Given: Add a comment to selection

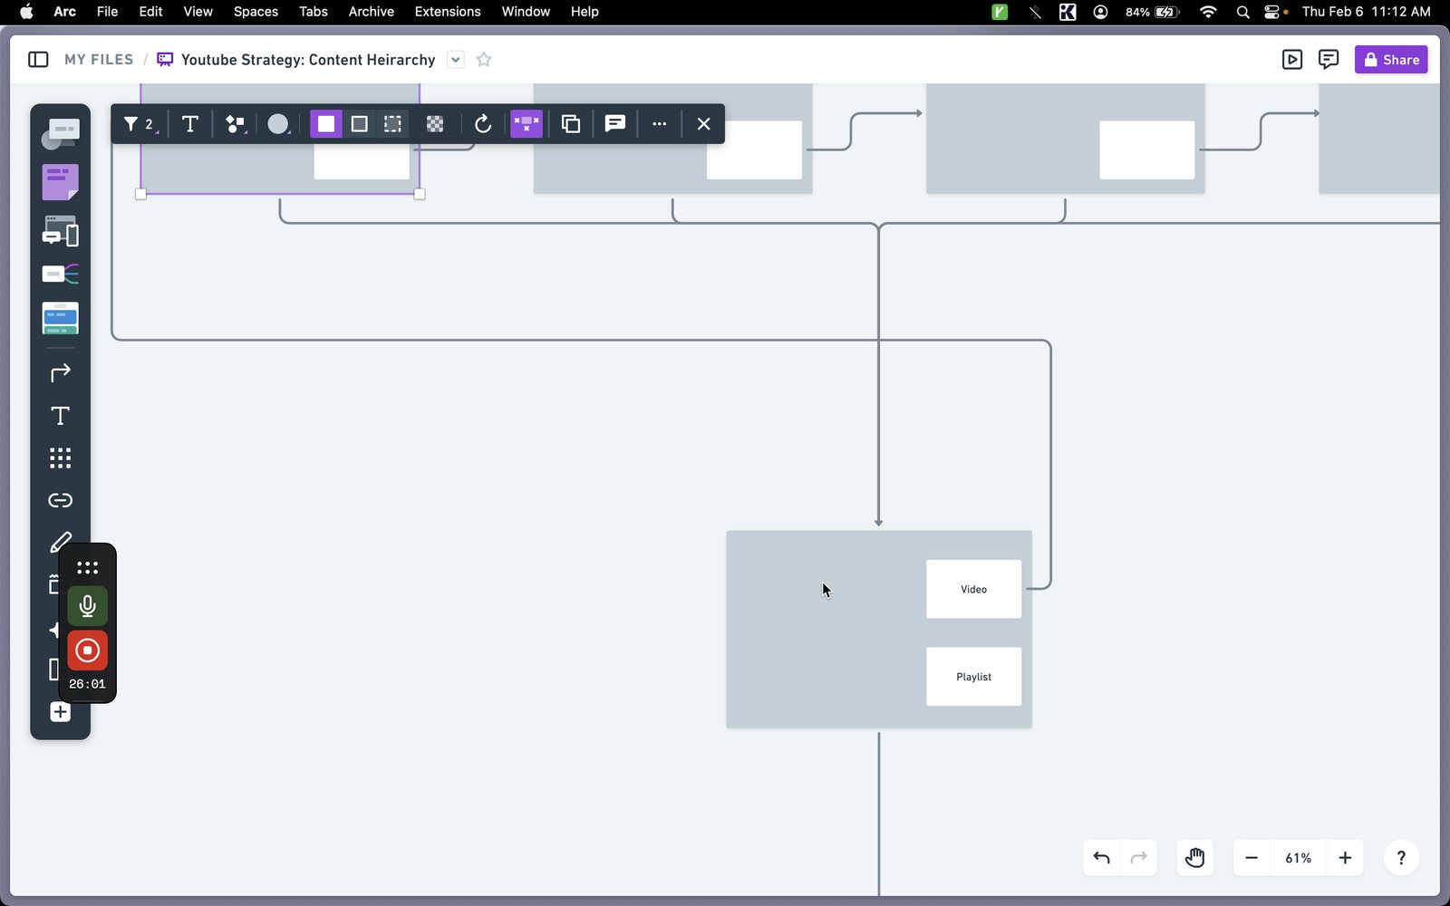Looking at the screenshot, I should 615,124.
